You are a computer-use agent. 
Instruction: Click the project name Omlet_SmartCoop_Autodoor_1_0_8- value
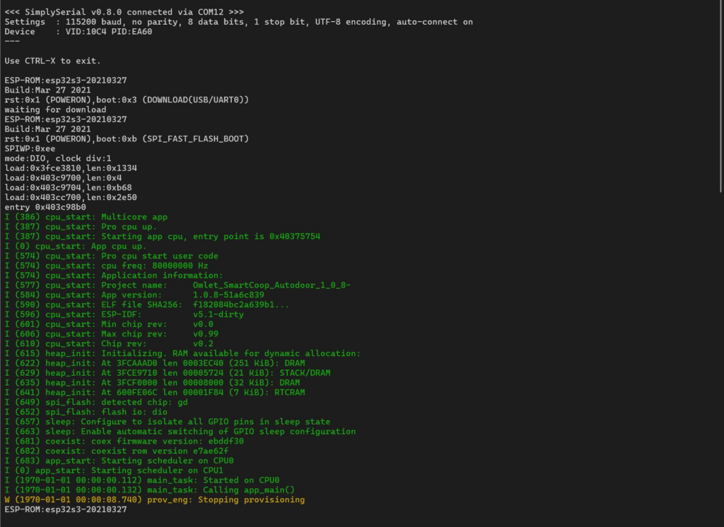[272, 285]
